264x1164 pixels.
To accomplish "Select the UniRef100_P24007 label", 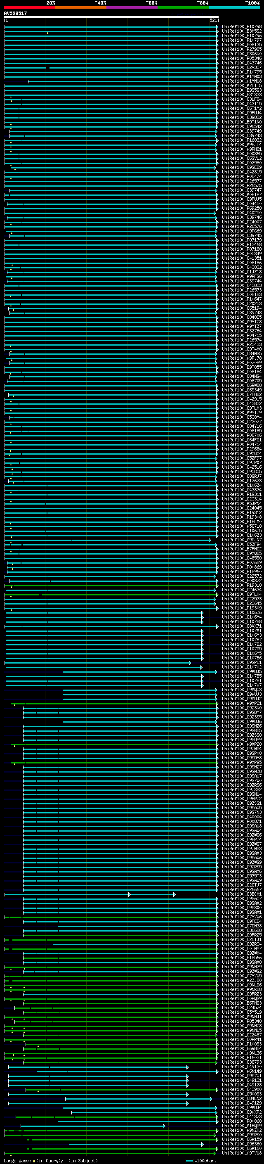I will click(x=242, y=222).
